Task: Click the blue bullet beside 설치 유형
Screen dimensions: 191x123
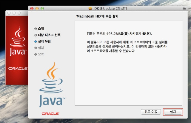Action: (x=36, y=41)
